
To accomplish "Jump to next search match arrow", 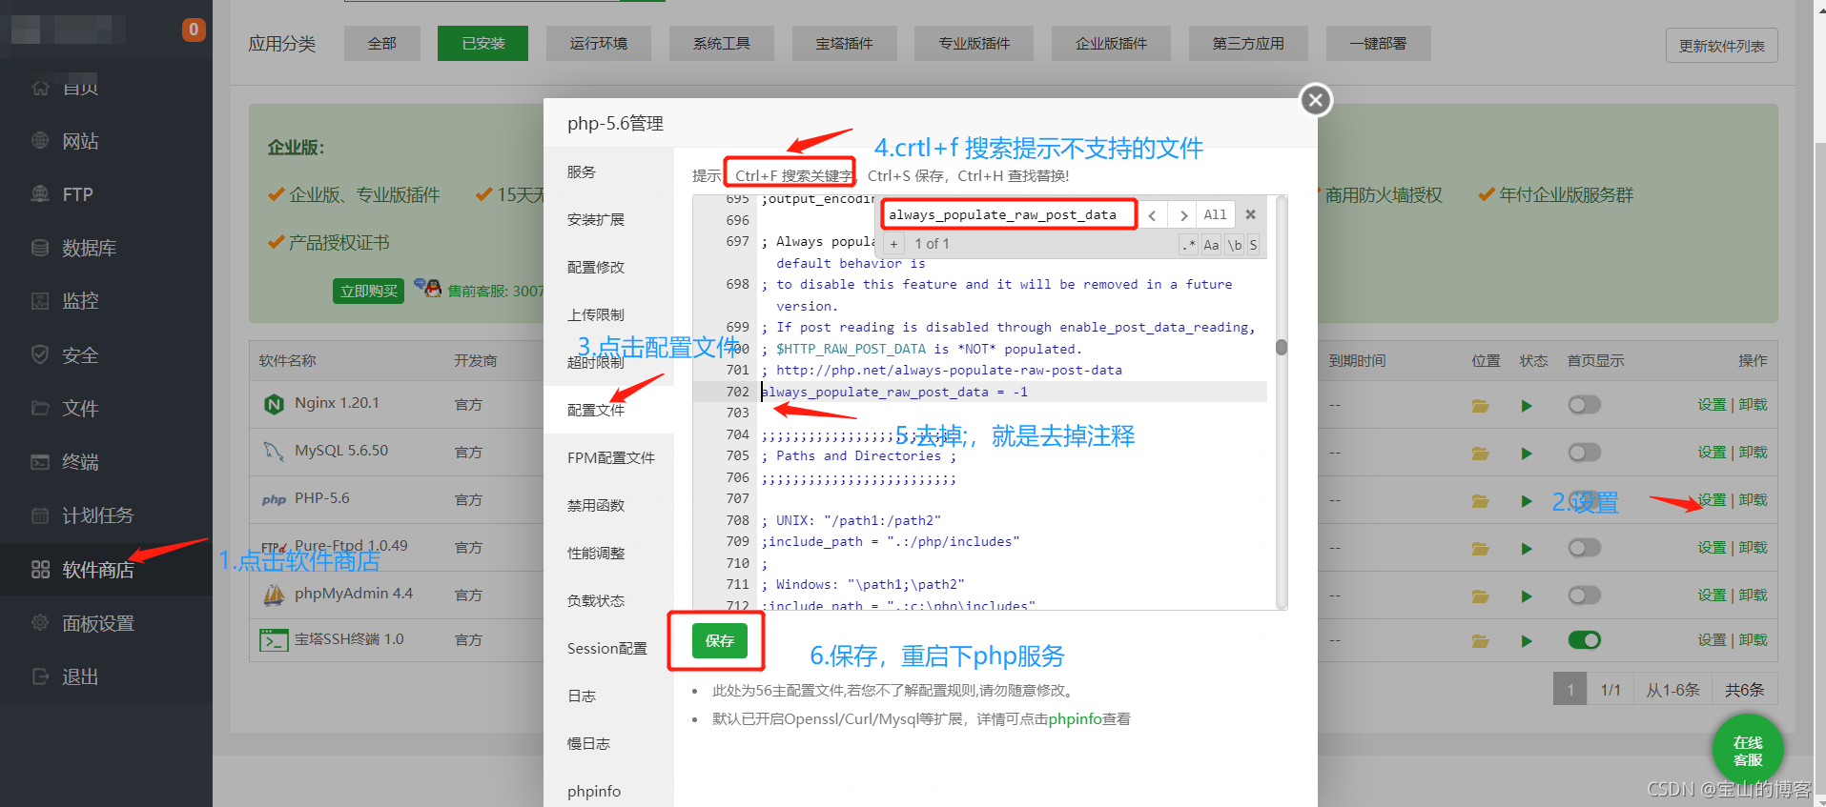I will pyautogui.click(x=1183, y=215).
